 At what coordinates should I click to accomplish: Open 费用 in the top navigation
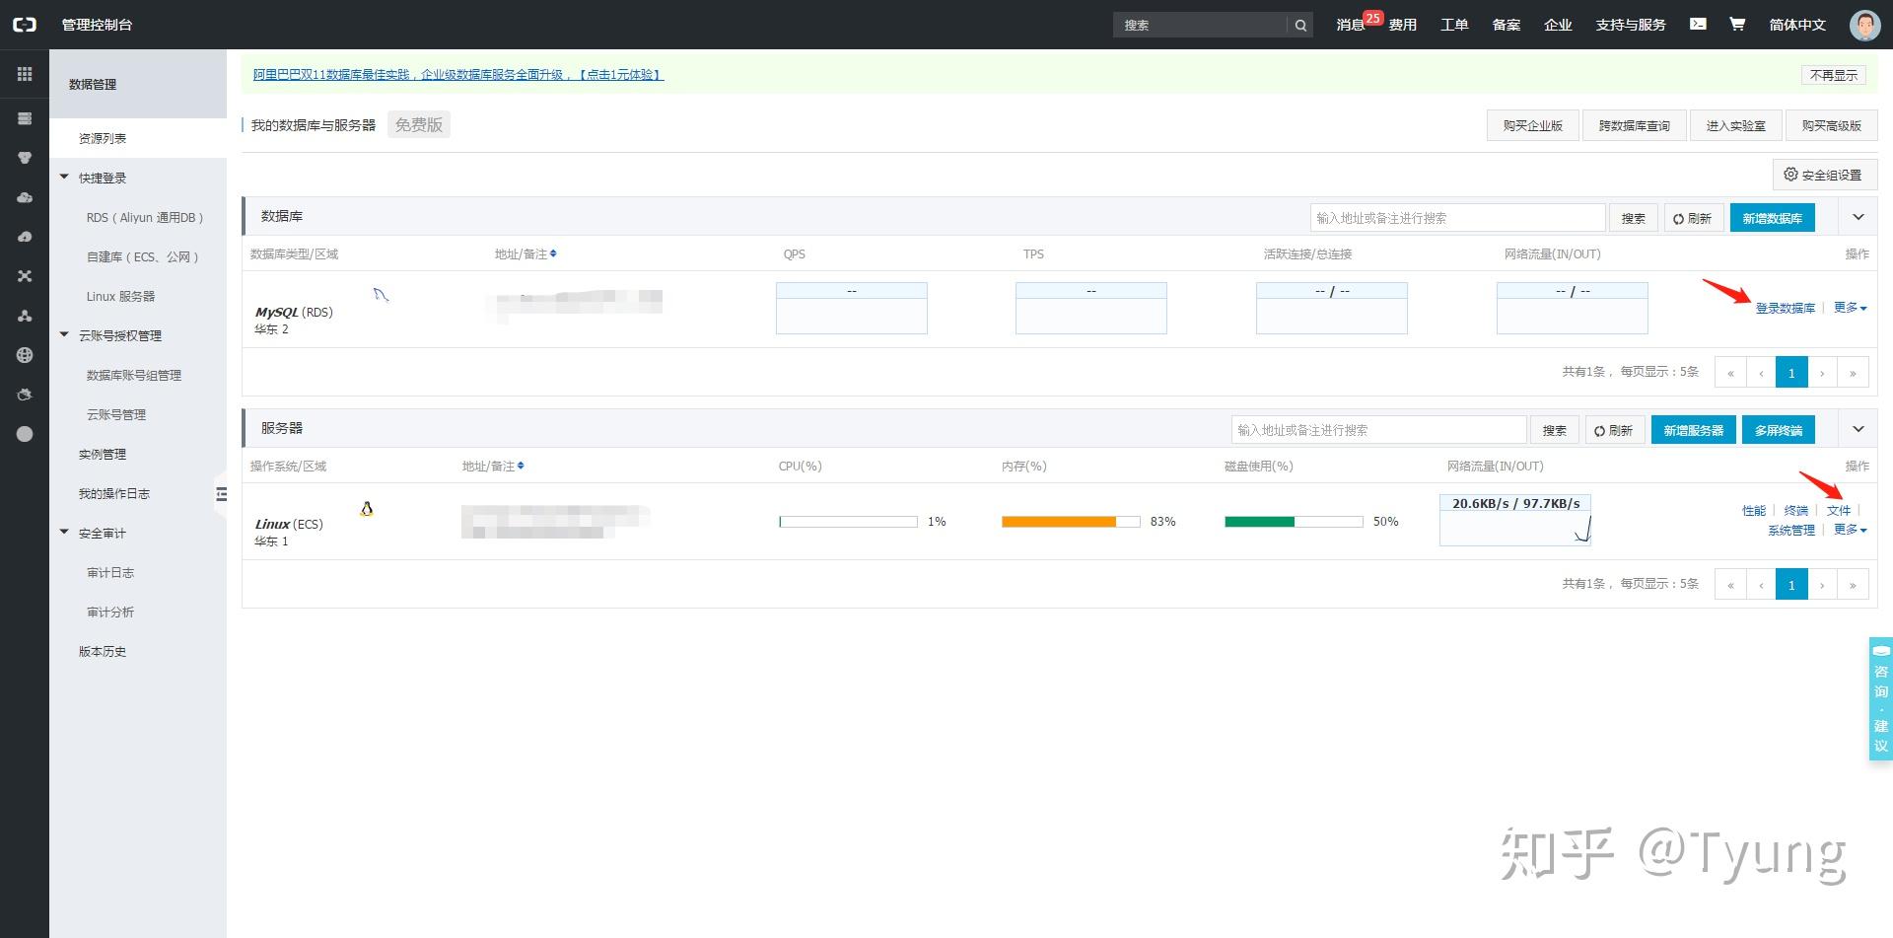click(x=1403, y=25)
